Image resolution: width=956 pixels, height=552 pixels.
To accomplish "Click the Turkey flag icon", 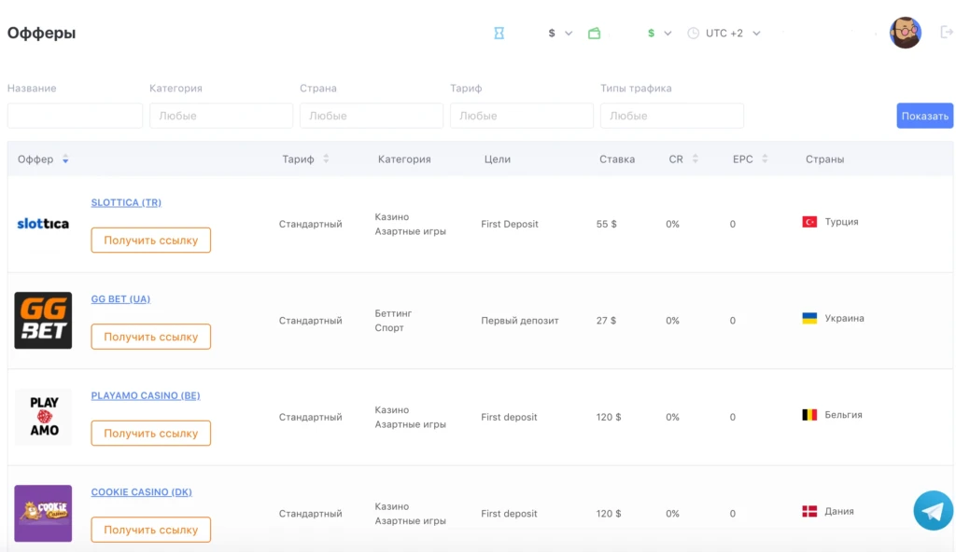I will pyautogui.click(x=809, y=222).
